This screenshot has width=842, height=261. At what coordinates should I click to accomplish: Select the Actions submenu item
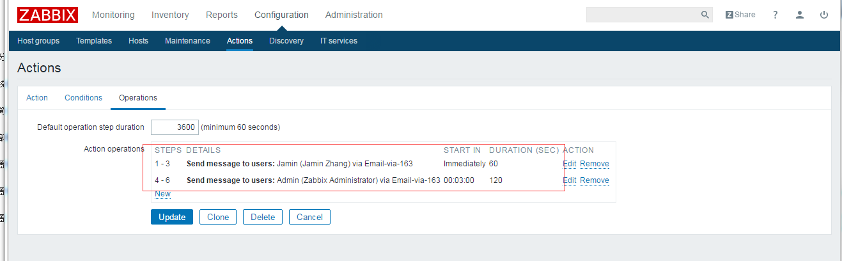point(240,41)
